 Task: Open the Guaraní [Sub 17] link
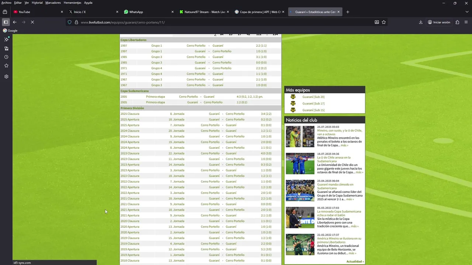313,103
